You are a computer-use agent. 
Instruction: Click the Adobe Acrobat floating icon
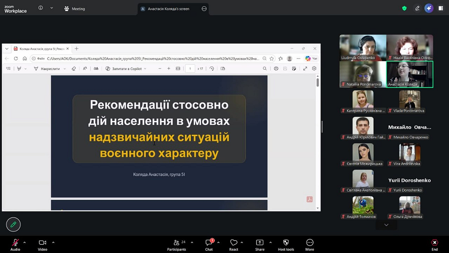click(310, 199)
